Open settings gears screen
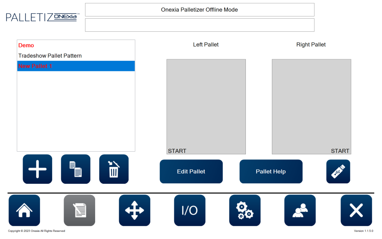The height and width of the screenshot is (239, 382). [x=245, y=210]
